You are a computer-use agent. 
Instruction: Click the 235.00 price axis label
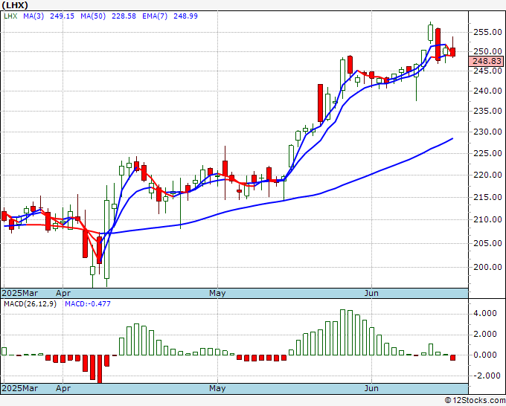[x=487, y=111]
